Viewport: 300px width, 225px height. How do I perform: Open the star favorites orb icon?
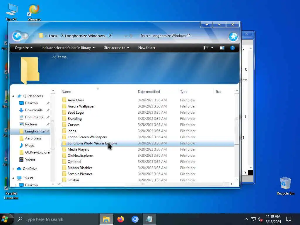233,37
